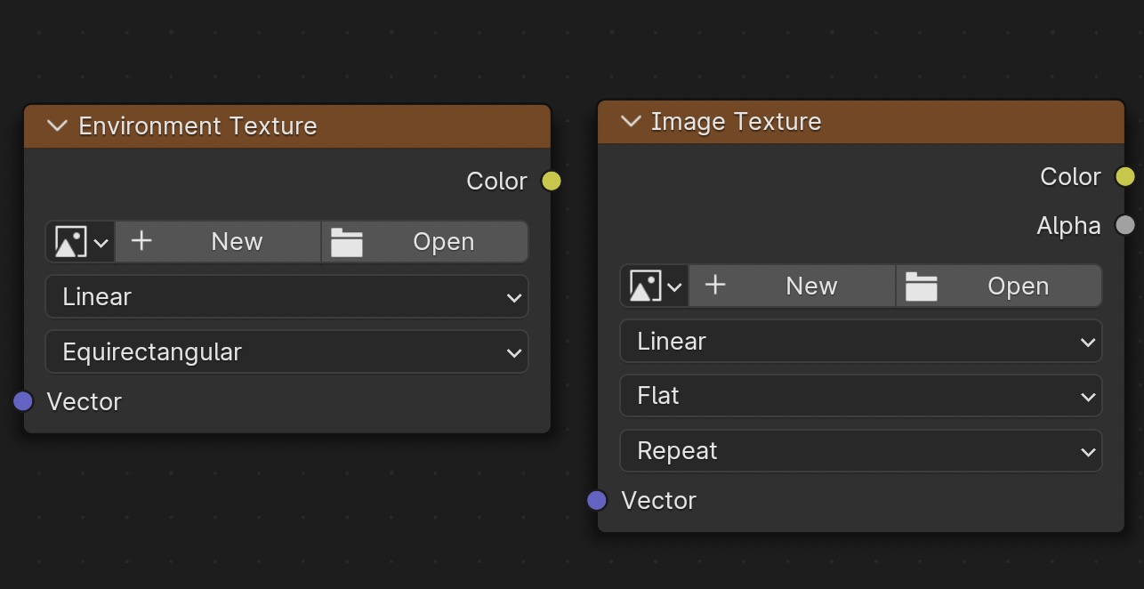This screenshot has width=1144, height=589.
Task: Click the Image Texture Vector input socket
Action: 598,501
